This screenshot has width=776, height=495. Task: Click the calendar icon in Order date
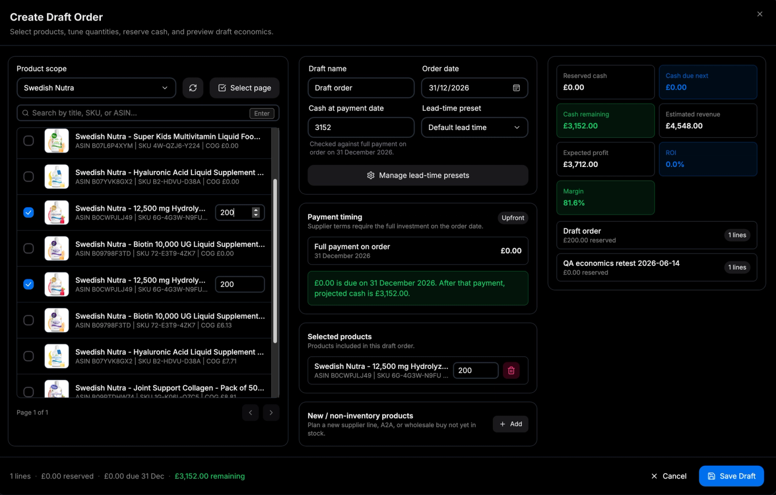[517, 88]
